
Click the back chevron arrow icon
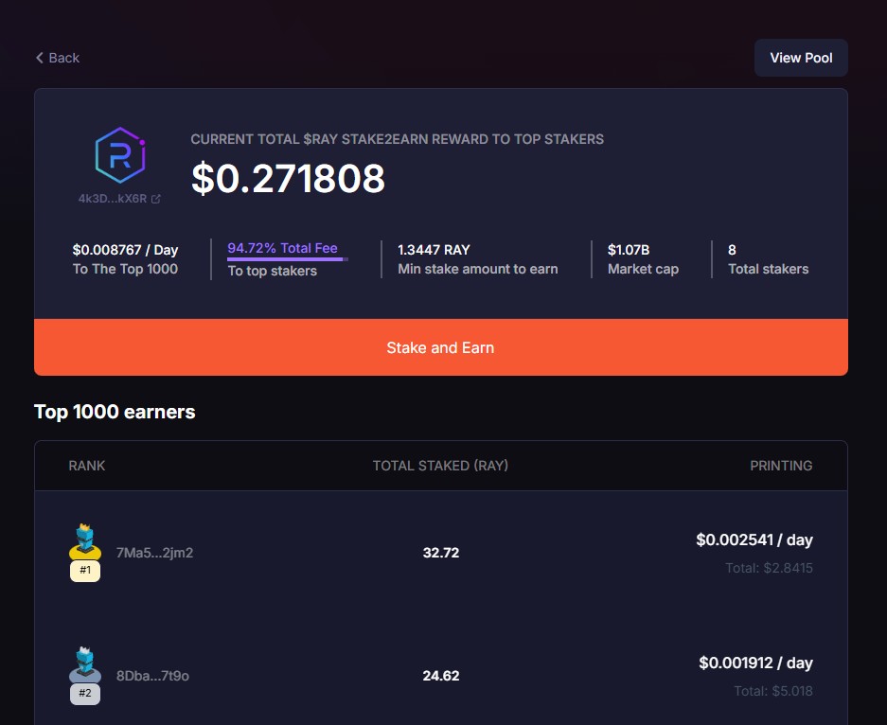(x=40, y=58)
